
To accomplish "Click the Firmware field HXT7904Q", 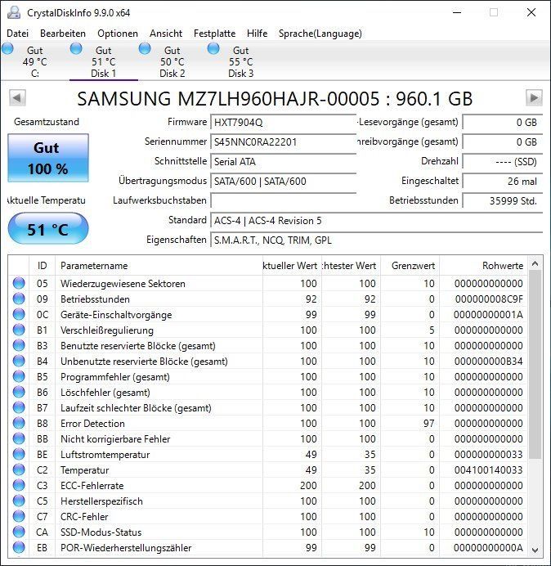I will coord(283,123).
